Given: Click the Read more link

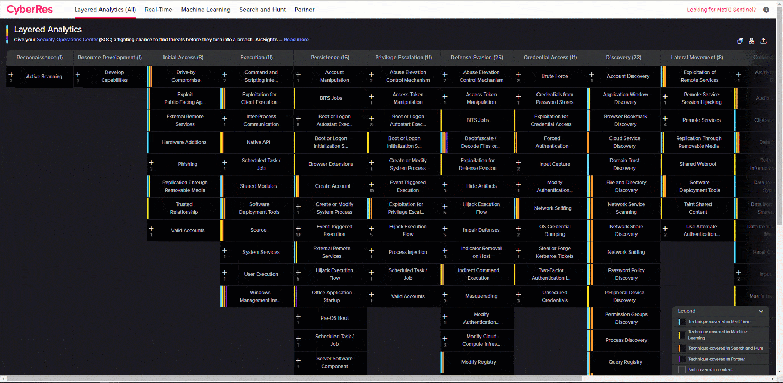Looking at the screenshot, I should 296,40.
